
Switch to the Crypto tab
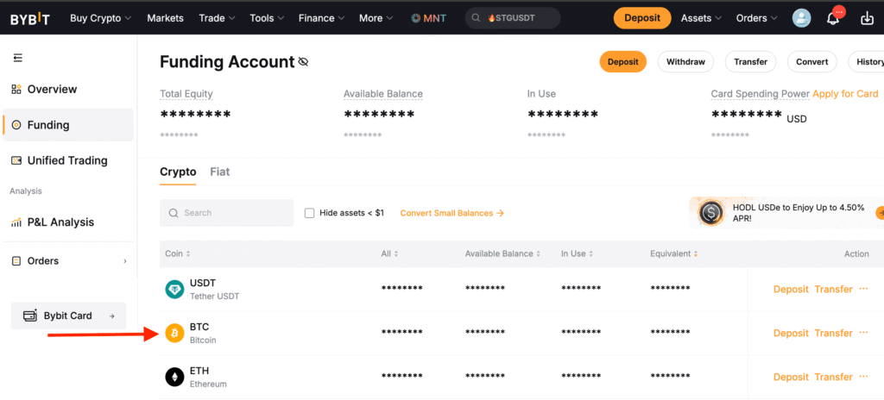[x=178, y=172]
